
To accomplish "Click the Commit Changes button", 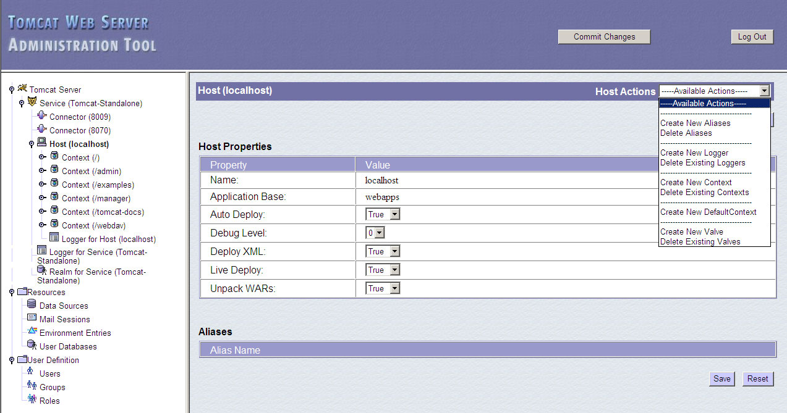I will pos(604,36).
